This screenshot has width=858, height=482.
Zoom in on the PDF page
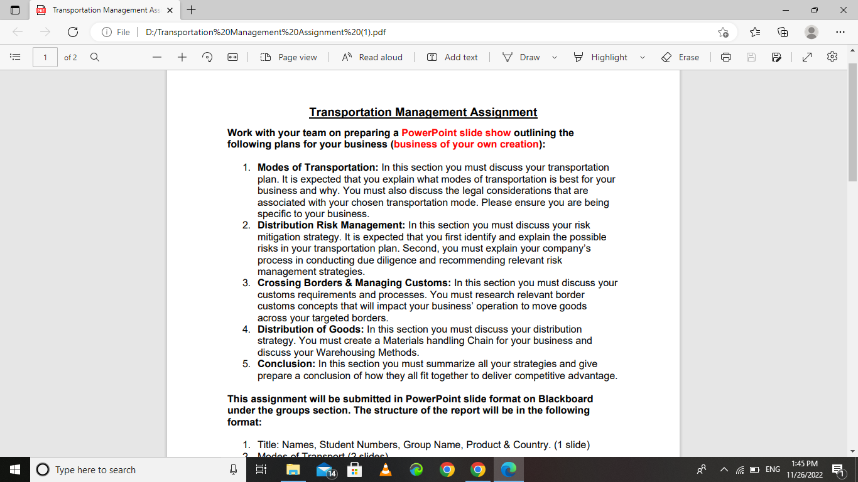tap(182, 57)
